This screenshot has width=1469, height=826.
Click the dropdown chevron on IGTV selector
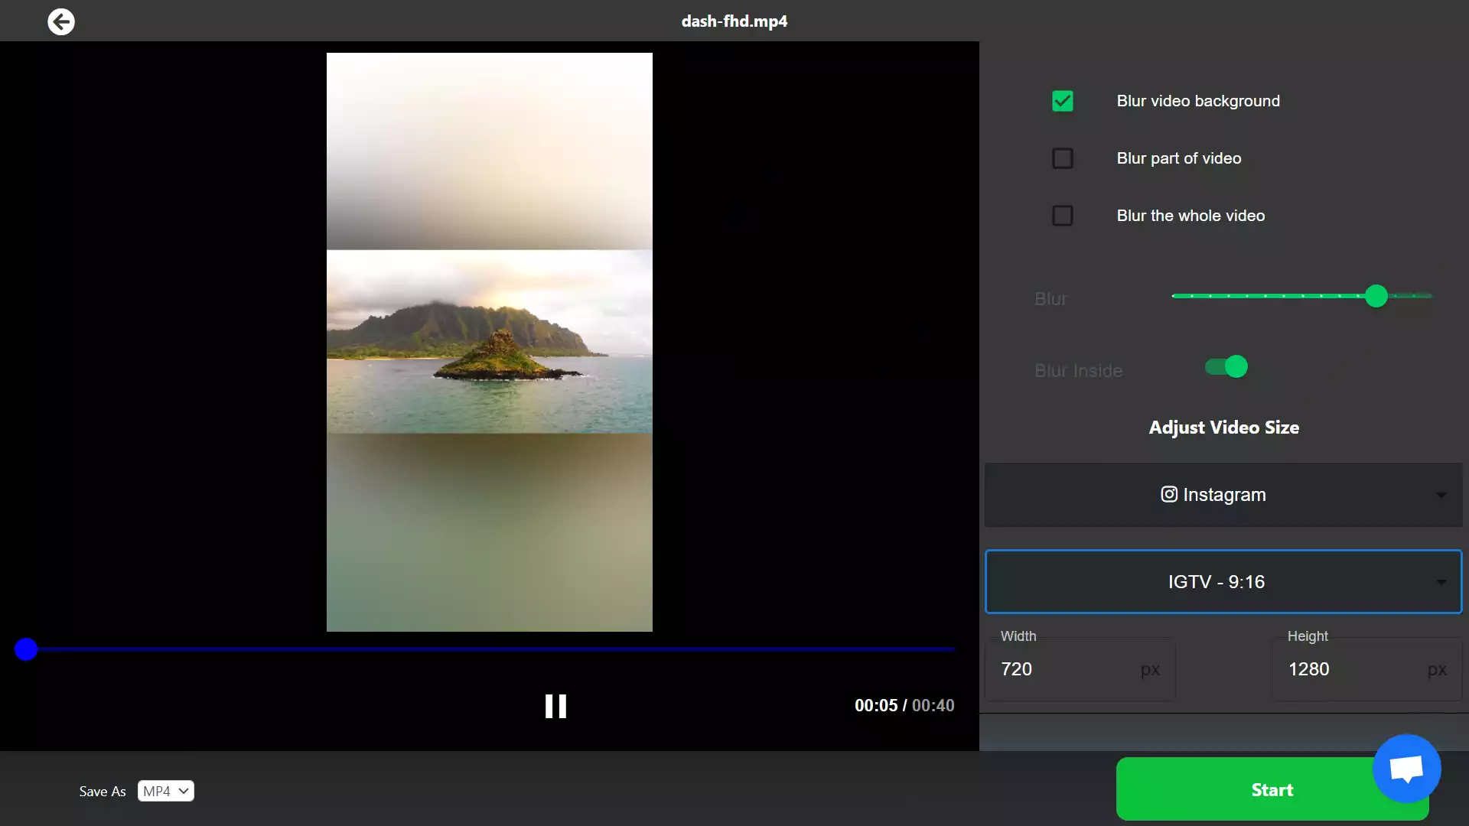[x=1441, y=581]
